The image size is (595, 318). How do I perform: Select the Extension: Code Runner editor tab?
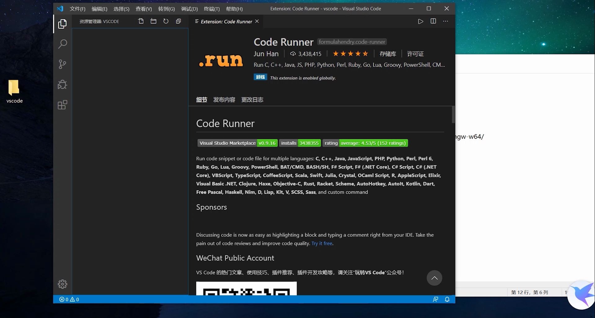pos(227,21)
